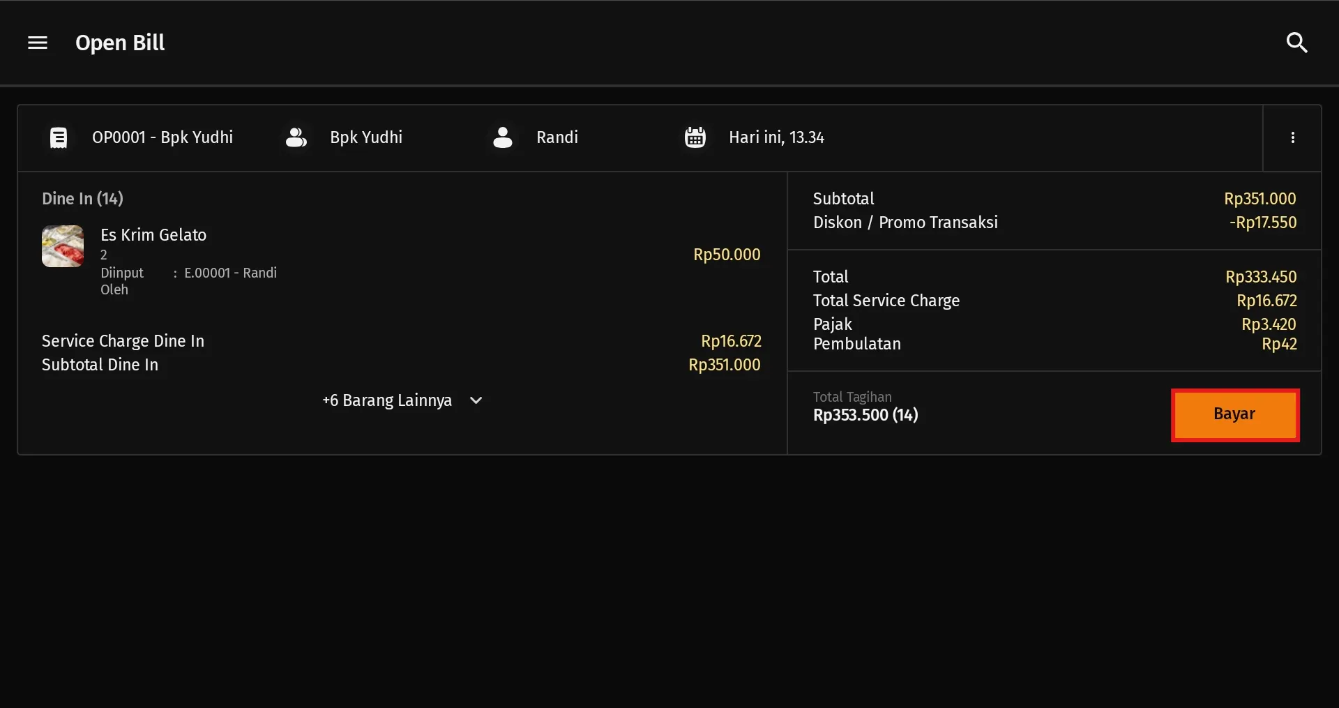Click the Open Bill page title

[x=120, y=43]
